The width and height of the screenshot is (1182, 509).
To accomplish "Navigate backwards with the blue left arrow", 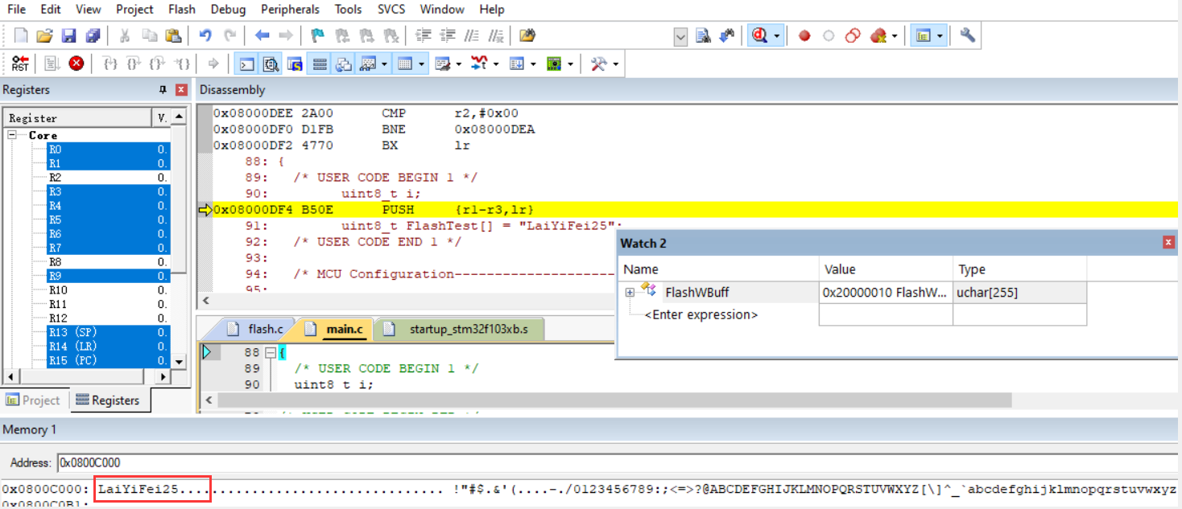I will 262,36.
